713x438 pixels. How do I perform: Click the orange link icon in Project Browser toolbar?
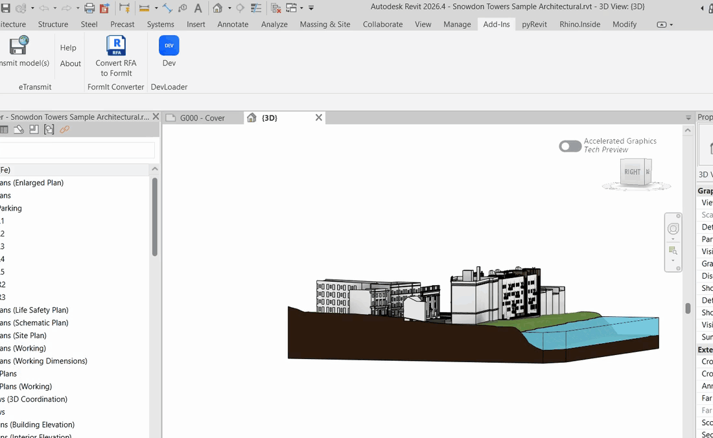(65, 130)
